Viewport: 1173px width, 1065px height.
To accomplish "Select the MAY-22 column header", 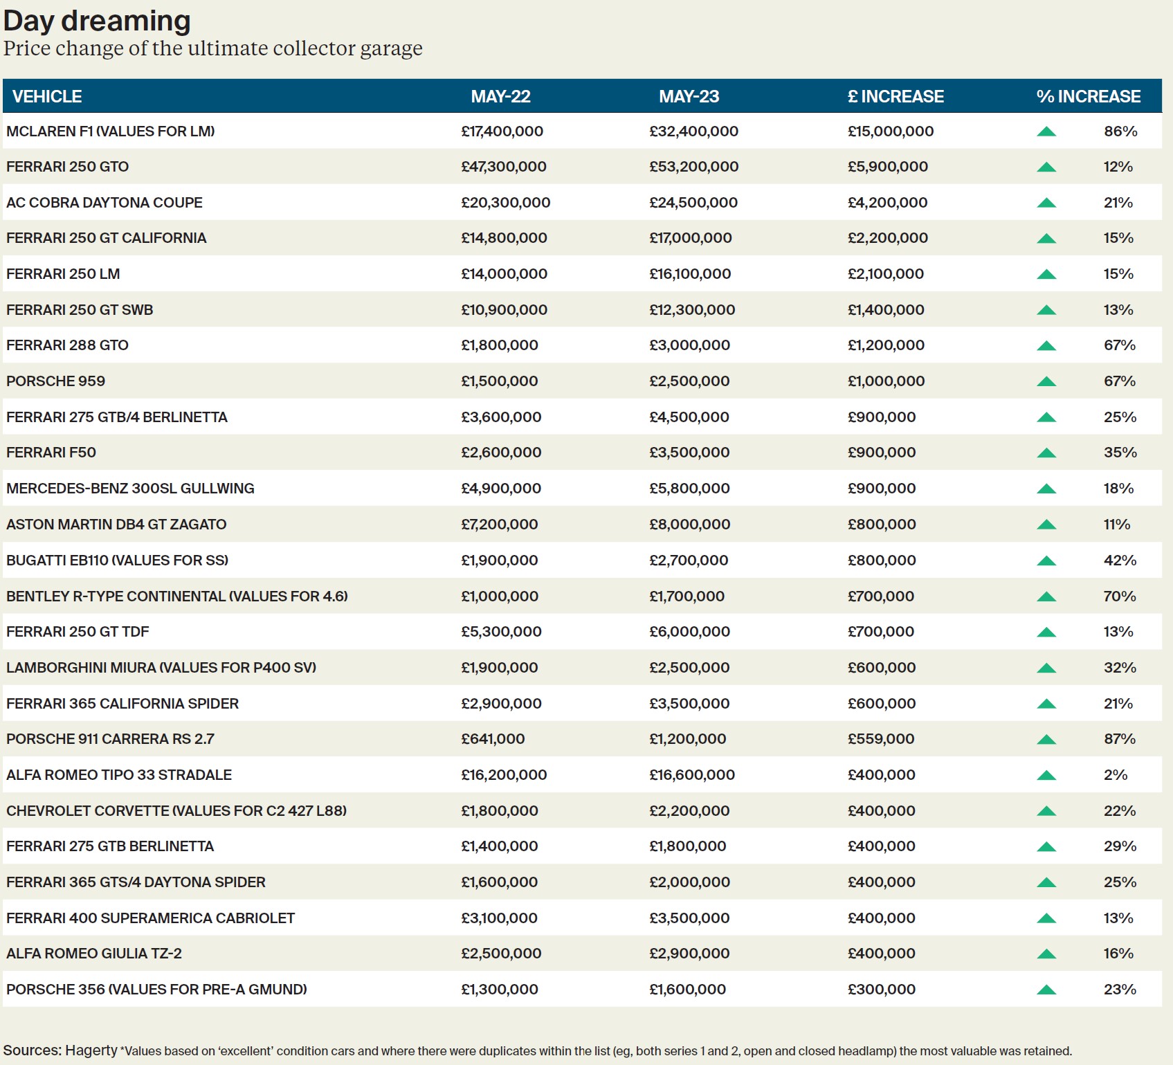I will coord(500,96).
